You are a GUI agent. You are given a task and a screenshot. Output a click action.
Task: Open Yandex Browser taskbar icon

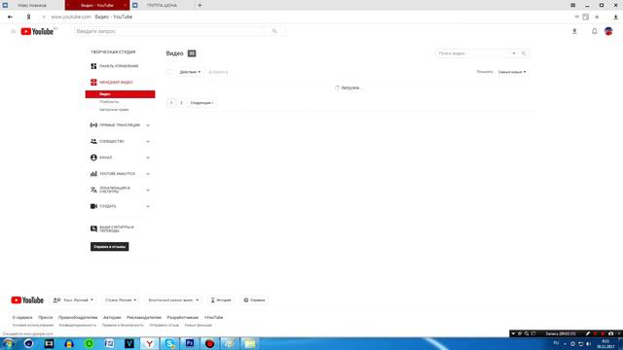click(x=149, y=343)
